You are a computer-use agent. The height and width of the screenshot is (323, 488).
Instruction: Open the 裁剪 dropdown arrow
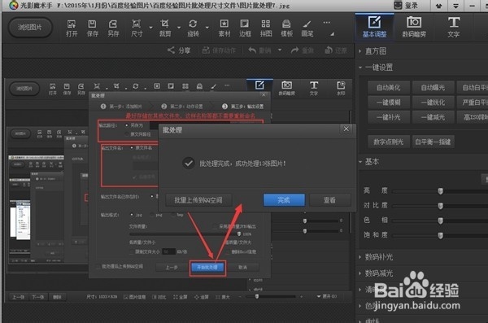click(179, 28)
